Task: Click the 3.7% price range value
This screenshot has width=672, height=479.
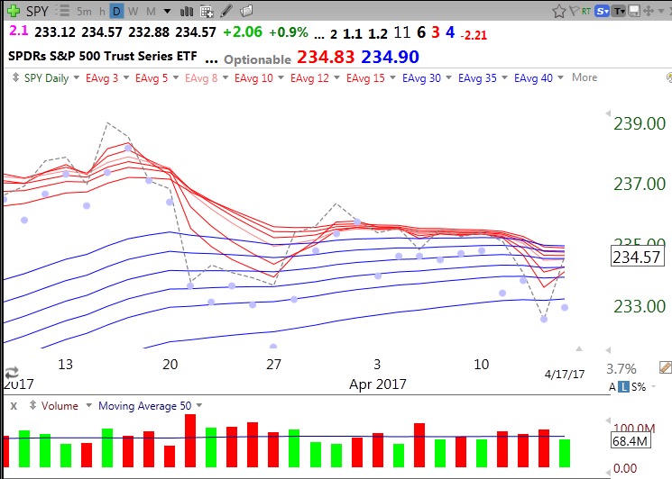Action: (x=621, y=368)
